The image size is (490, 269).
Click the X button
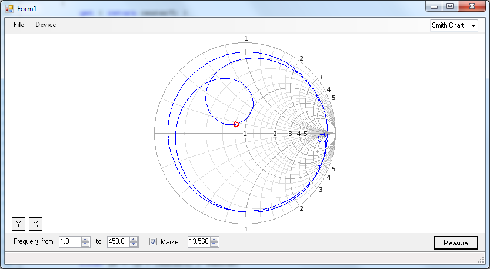coord(35,224)
